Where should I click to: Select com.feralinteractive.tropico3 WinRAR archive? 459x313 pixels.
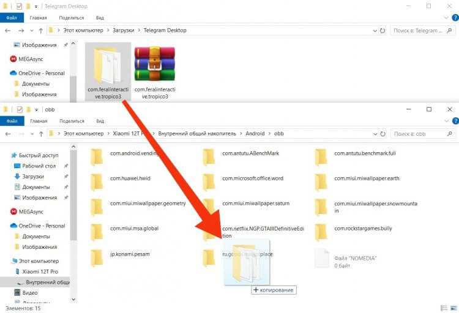click(x=155, y=72)
